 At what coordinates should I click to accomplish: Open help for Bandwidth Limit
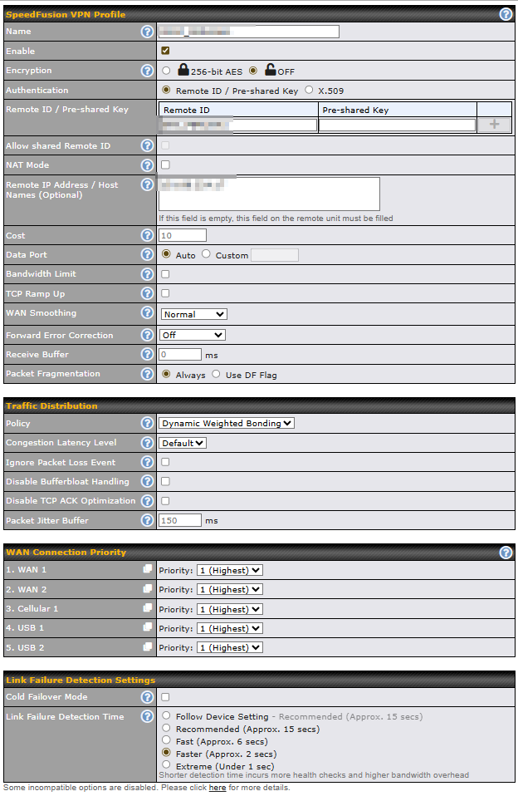147,274
